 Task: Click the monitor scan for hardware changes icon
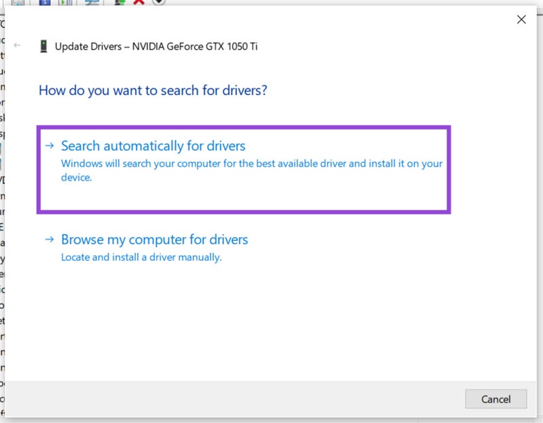tap(92, 2)
